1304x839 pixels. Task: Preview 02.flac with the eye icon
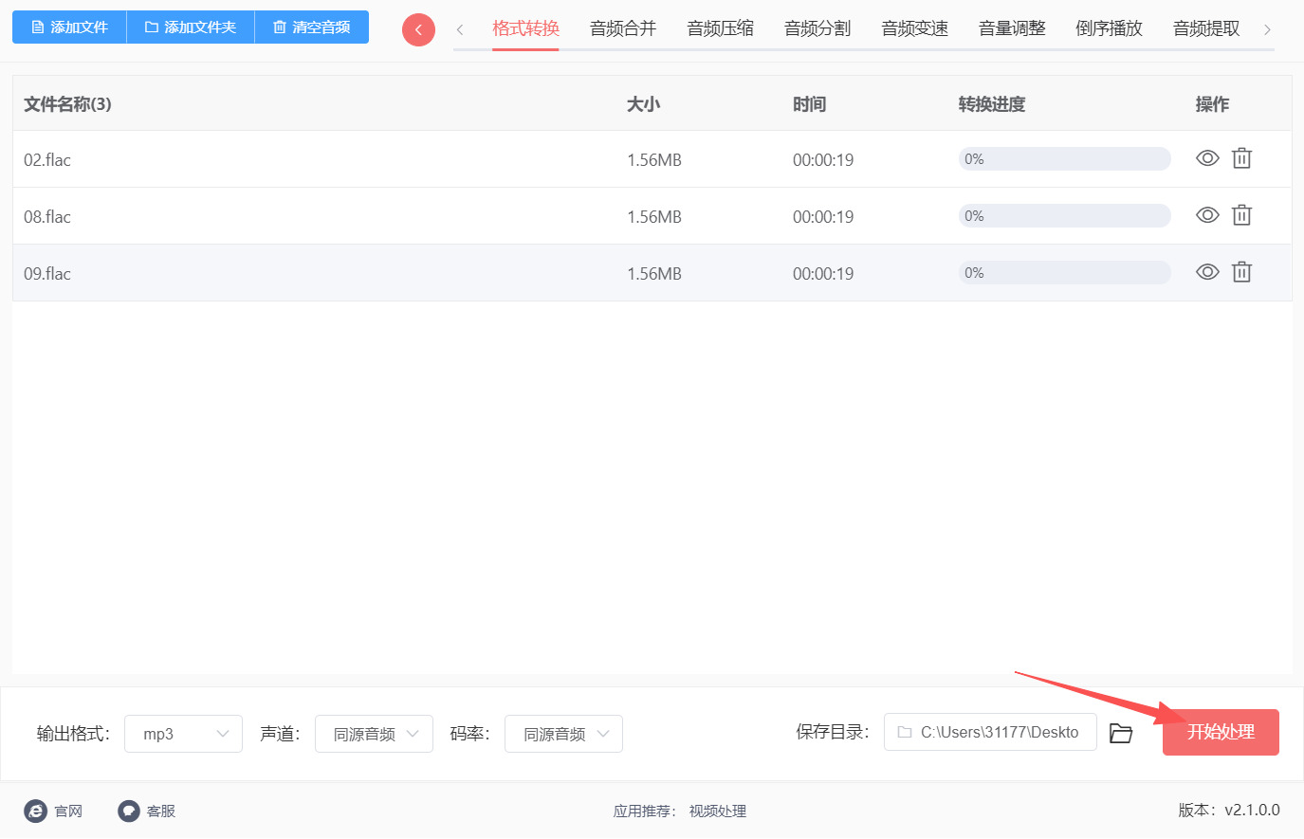pos(1207,158)
